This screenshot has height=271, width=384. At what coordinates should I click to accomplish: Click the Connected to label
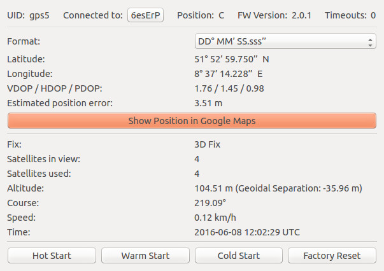click(x=93, y=15)
